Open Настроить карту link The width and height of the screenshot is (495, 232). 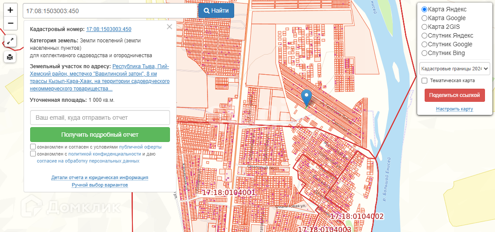point(454,109)
